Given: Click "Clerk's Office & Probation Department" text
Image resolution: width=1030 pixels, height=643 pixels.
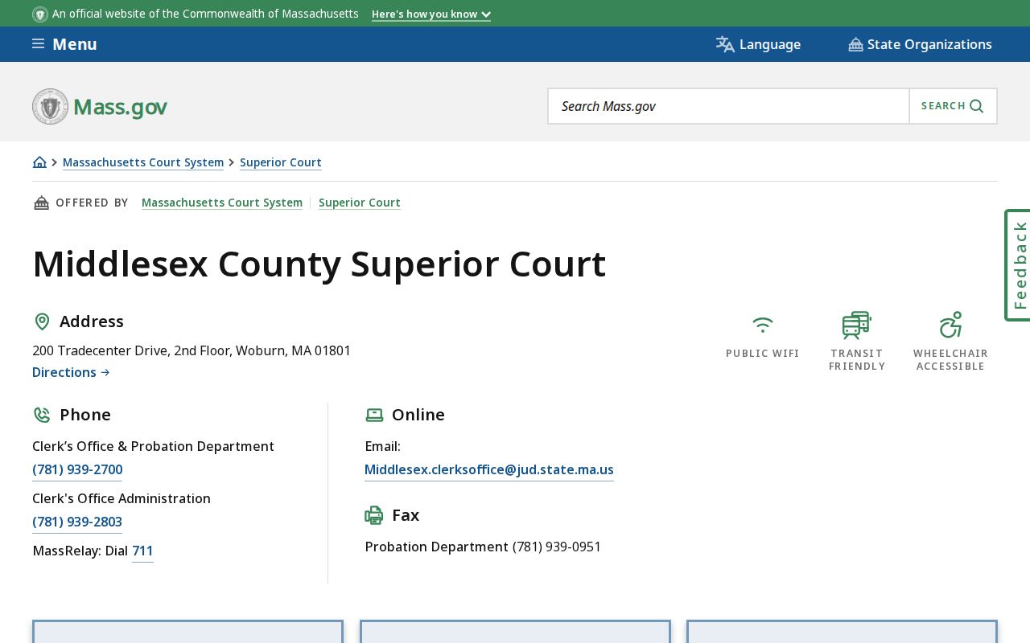Looking at the screenshot, I should click(x=153, y=447).
